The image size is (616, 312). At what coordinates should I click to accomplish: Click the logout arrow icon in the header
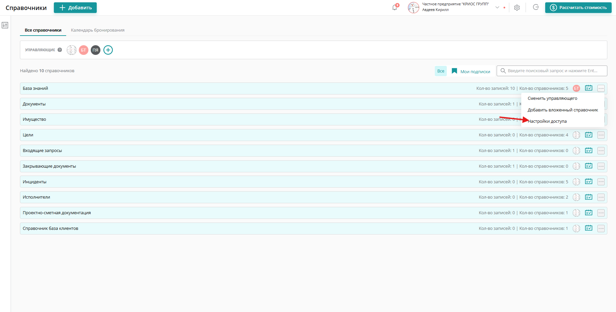pyautogui.click(x=536, y=7)
